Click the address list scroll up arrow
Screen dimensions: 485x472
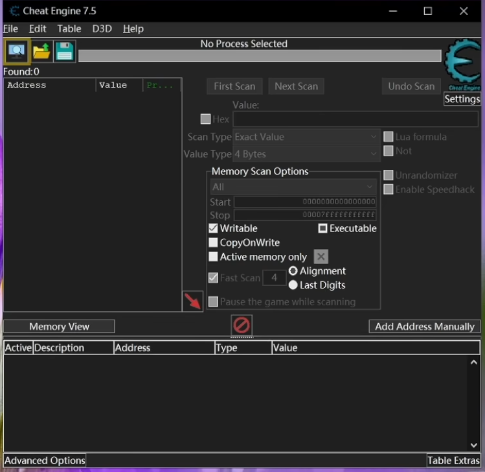[473, 362]
